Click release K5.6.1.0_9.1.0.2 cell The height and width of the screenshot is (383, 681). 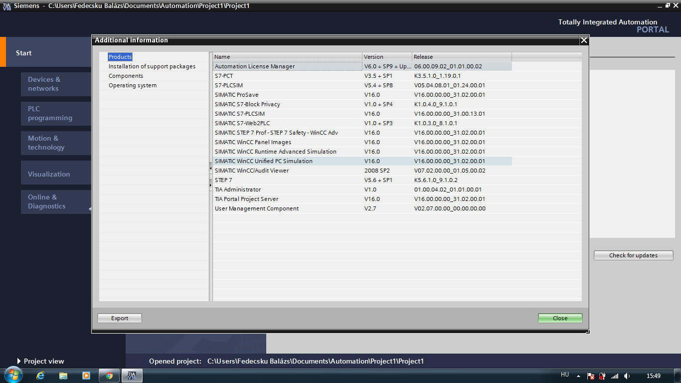click(462, 180)
